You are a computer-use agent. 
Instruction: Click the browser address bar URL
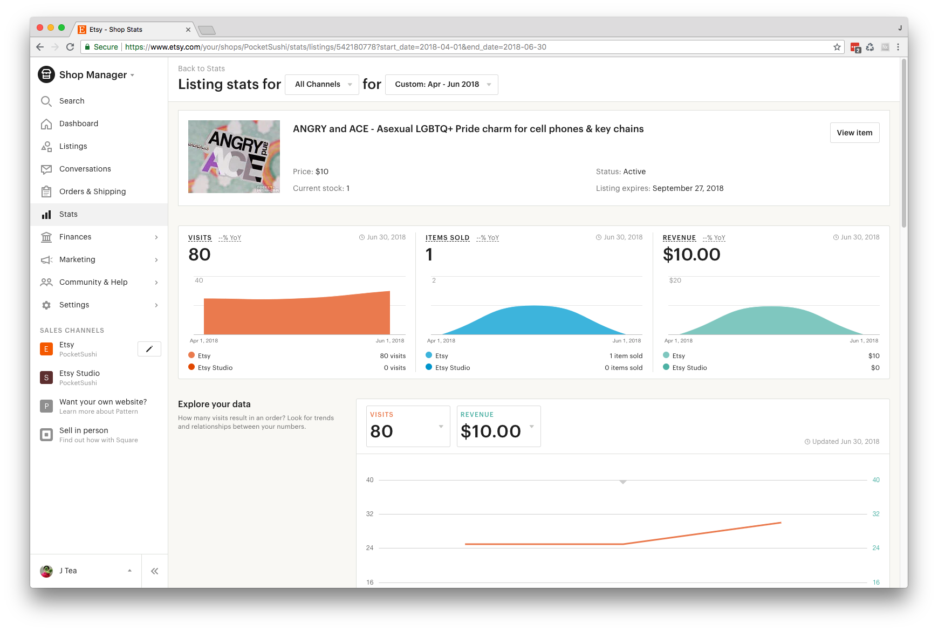click(x=336, y=47)
